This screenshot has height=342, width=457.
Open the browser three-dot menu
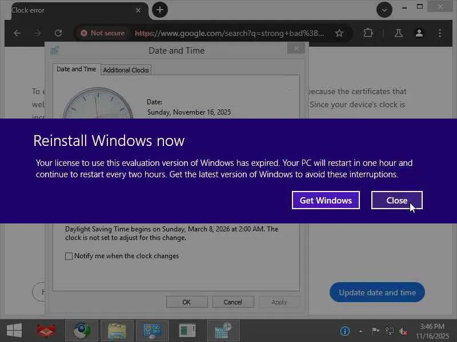pyautogui.click(x=440, y=33)
